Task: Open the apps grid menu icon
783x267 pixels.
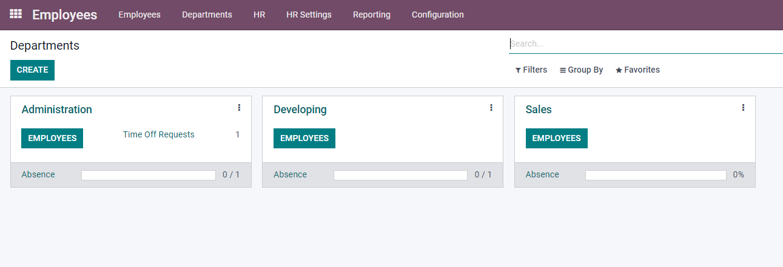Action: tap(16, 14)
